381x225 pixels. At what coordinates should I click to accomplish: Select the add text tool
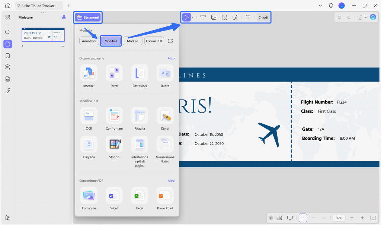203,17
